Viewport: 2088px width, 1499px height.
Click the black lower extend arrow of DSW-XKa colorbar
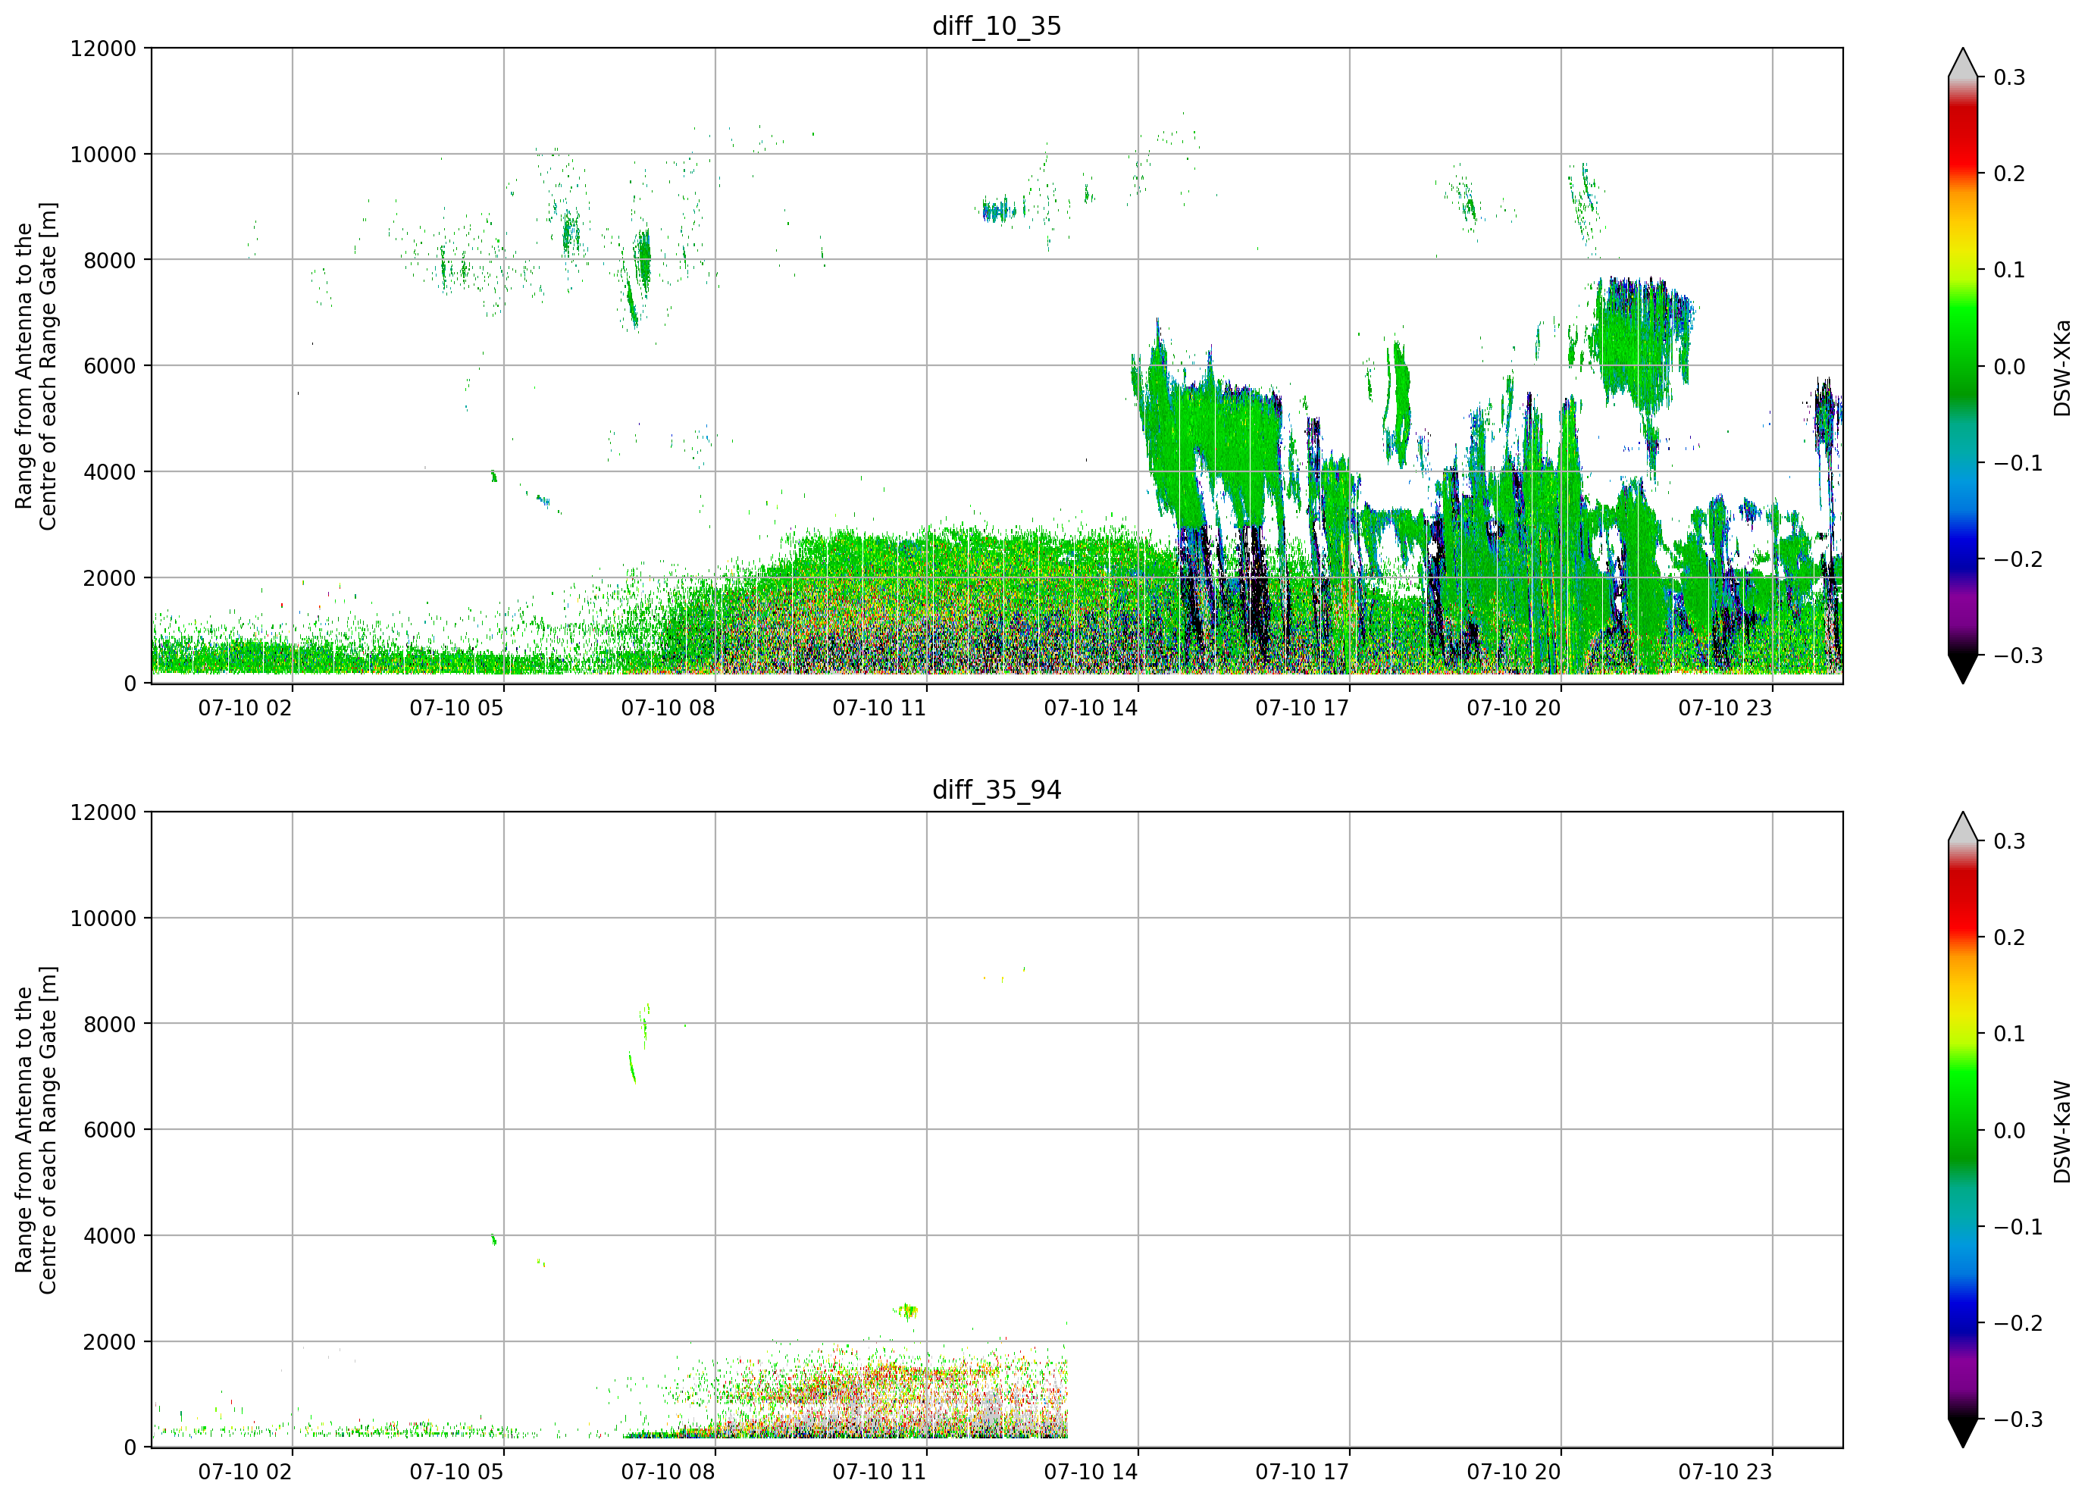coord(1963,668)
